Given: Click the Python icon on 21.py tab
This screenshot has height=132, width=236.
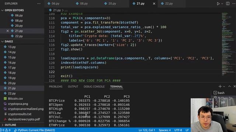Looking at the screenshot, I should 134,4.
